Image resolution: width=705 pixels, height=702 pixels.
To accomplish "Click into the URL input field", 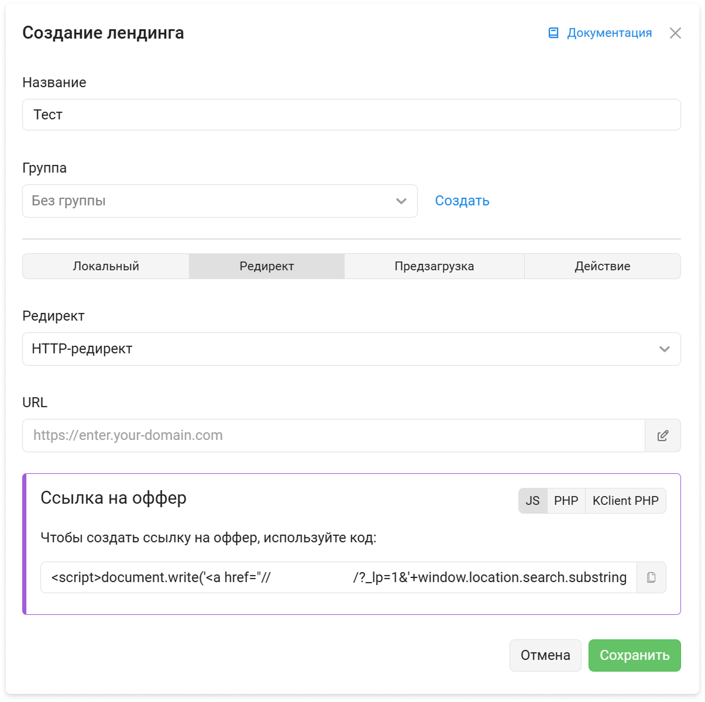I will tap(333, 435).
